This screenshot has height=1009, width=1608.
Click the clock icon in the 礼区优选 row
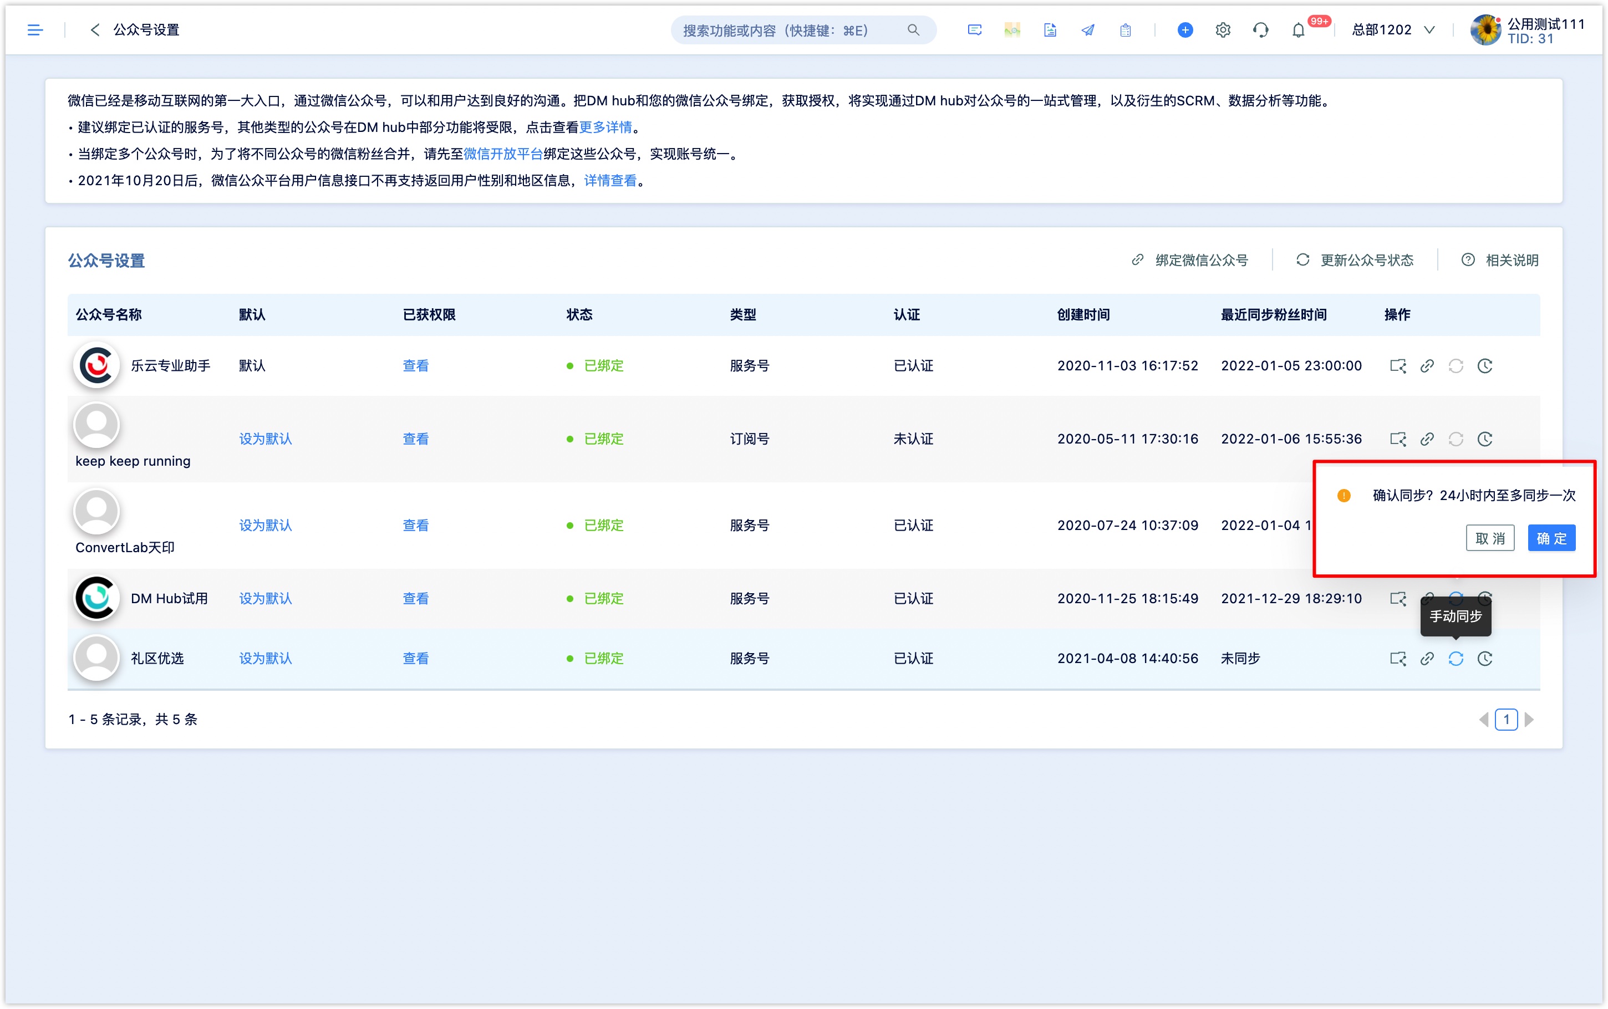coord(1484,659)
